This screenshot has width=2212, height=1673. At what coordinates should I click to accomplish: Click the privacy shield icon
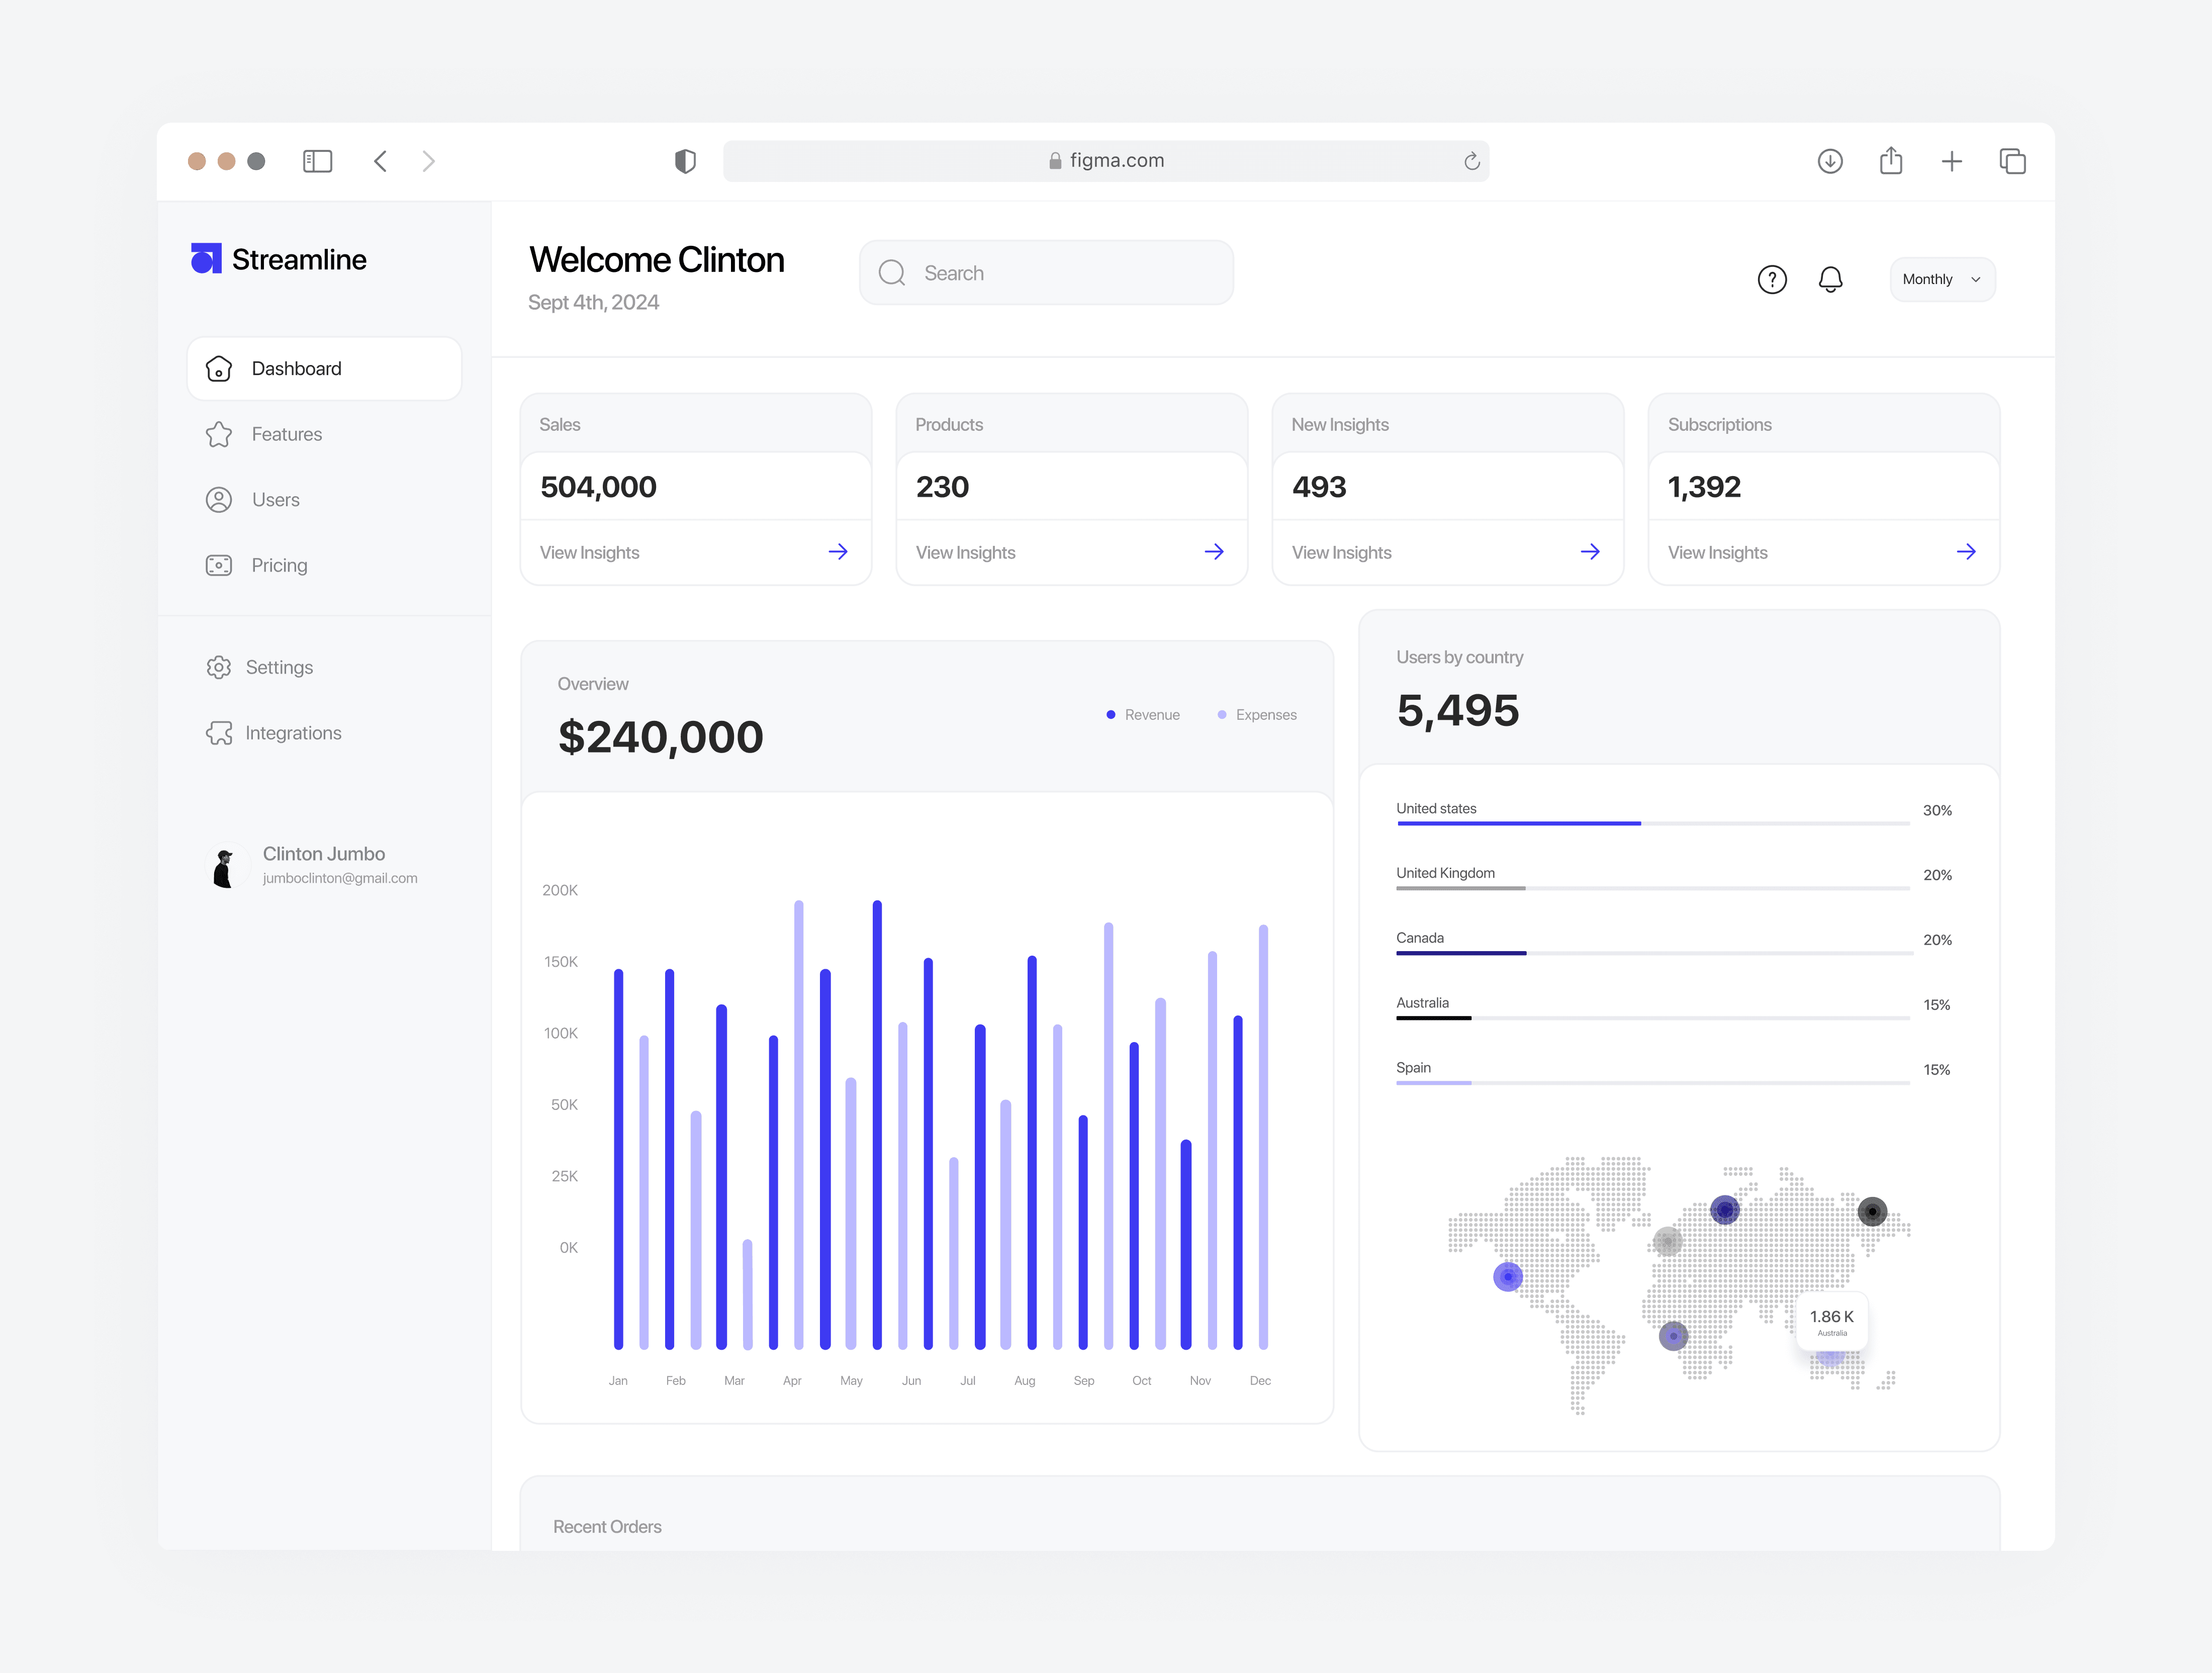(685, 161)
